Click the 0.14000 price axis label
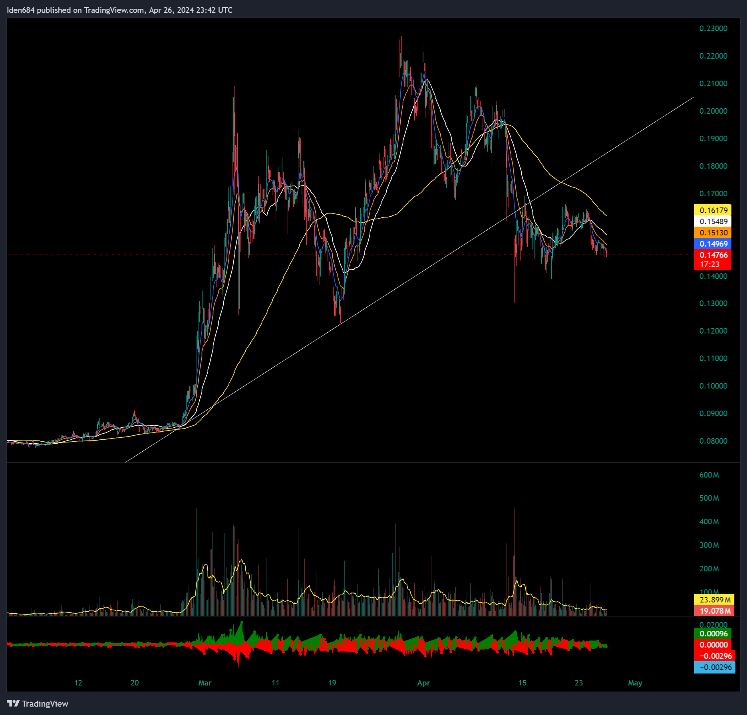 (713, 276)
